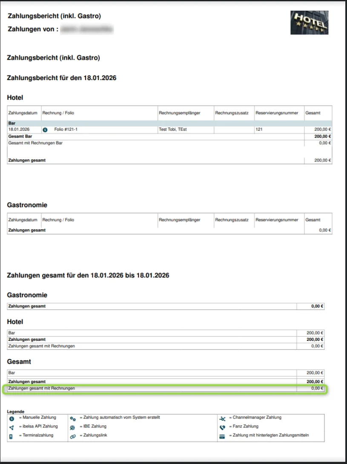Click the Manuelle Zahlung icon in the legend
The image size is (347, 464).
click(11, 419)
